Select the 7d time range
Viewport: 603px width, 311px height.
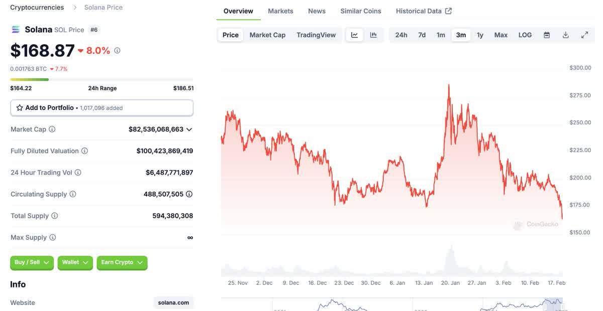pos(422,35)
